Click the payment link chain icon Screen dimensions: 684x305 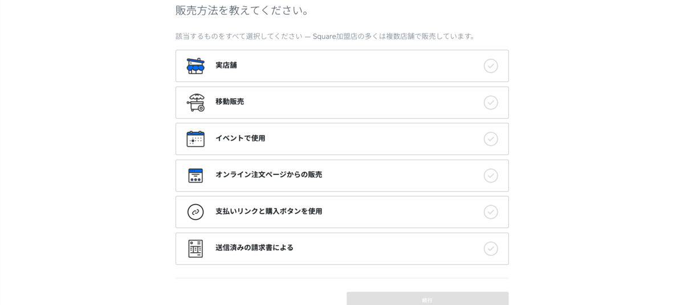196,212
